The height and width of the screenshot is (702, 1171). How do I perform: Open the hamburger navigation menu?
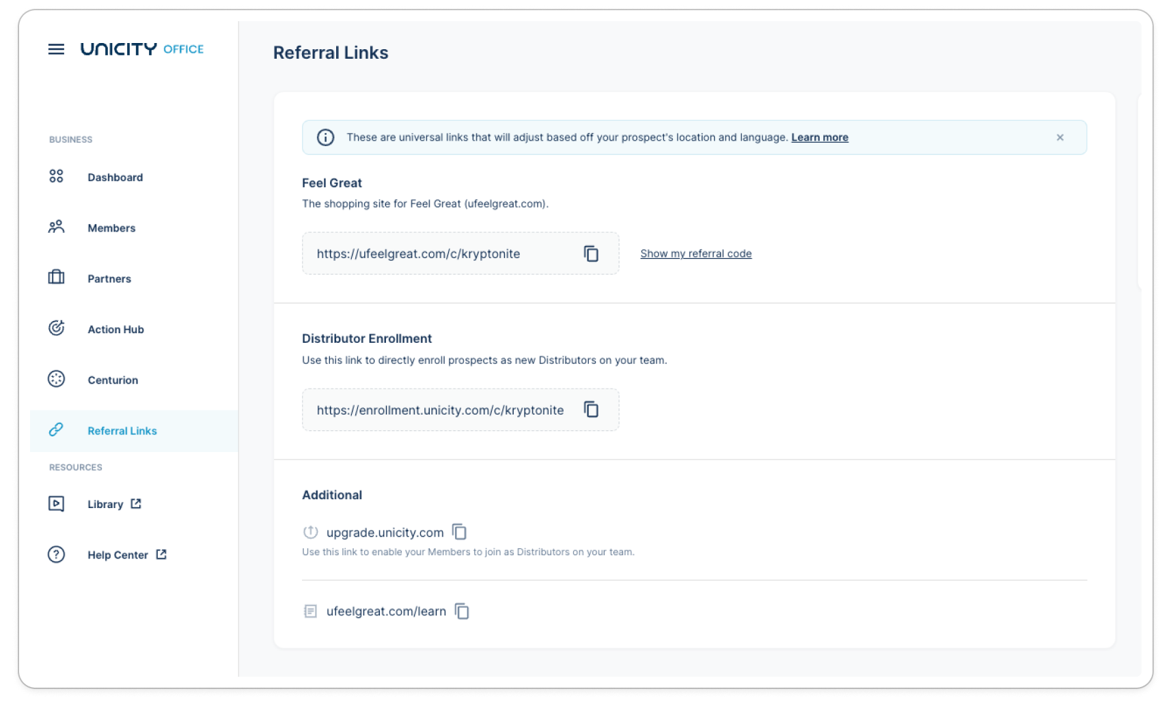click(57, 48)
